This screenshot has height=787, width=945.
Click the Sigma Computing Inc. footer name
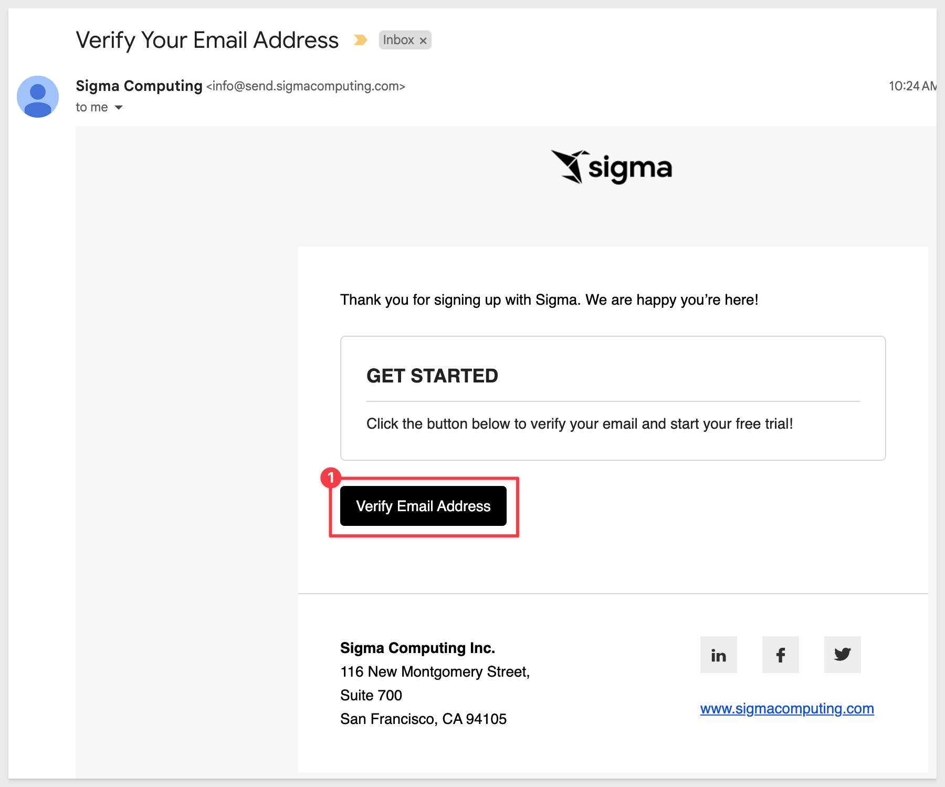pyautogui.click(x=418, y=648)
